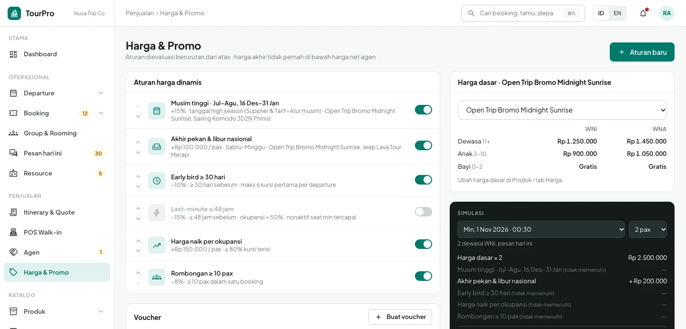Open the RA user avatar menu
The width and height of the screenshot is (686, 329).
coord(667,13)
